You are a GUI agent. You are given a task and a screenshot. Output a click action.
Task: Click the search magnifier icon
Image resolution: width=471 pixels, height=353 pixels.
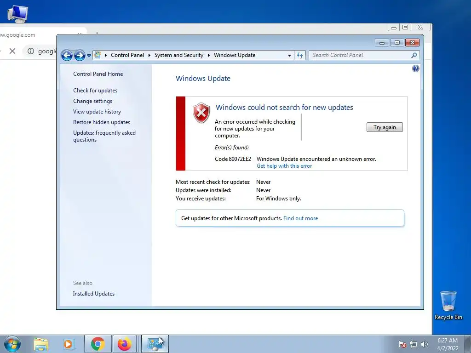point(414,55)
